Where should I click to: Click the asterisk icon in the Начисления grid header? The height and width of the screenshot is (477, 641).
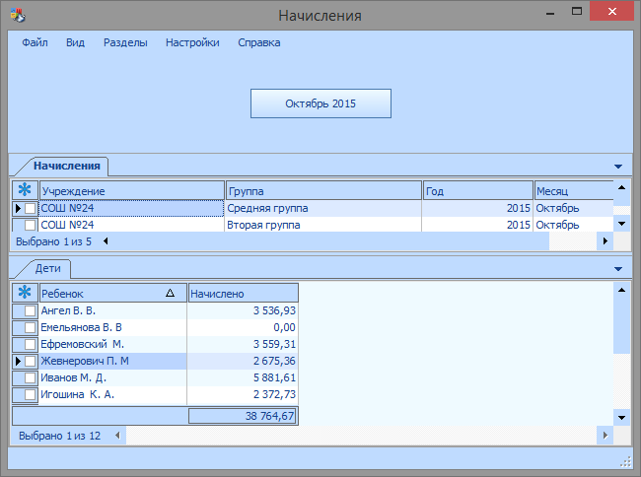point(25,190)
